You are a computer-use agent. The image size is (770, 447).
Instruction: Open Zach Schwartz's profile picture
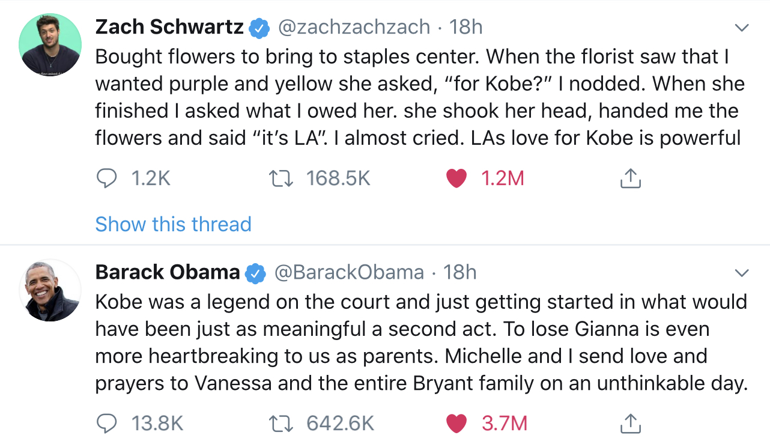click(50, 45)
